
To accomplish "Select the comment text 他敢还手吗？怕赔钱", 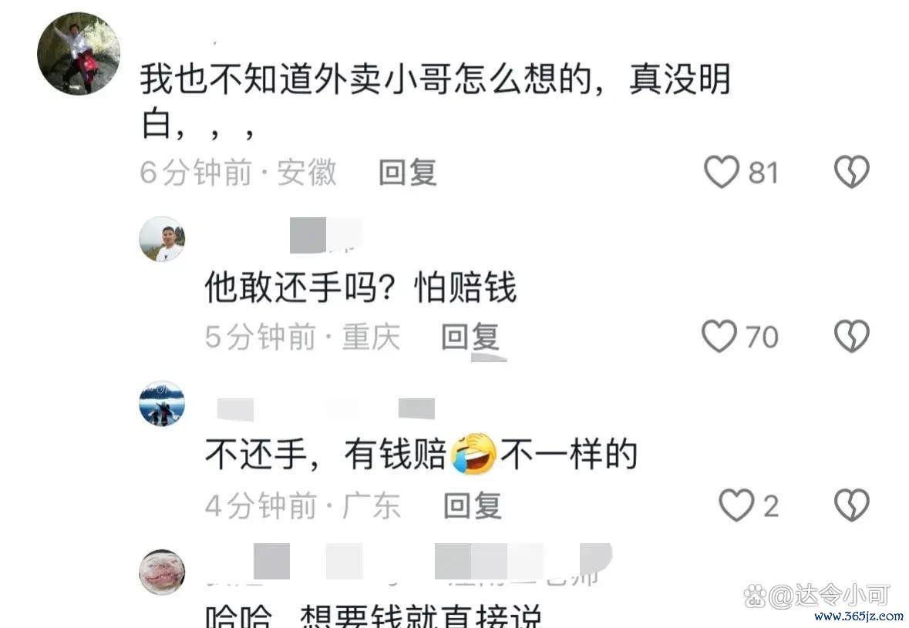I will click(360, 287).
